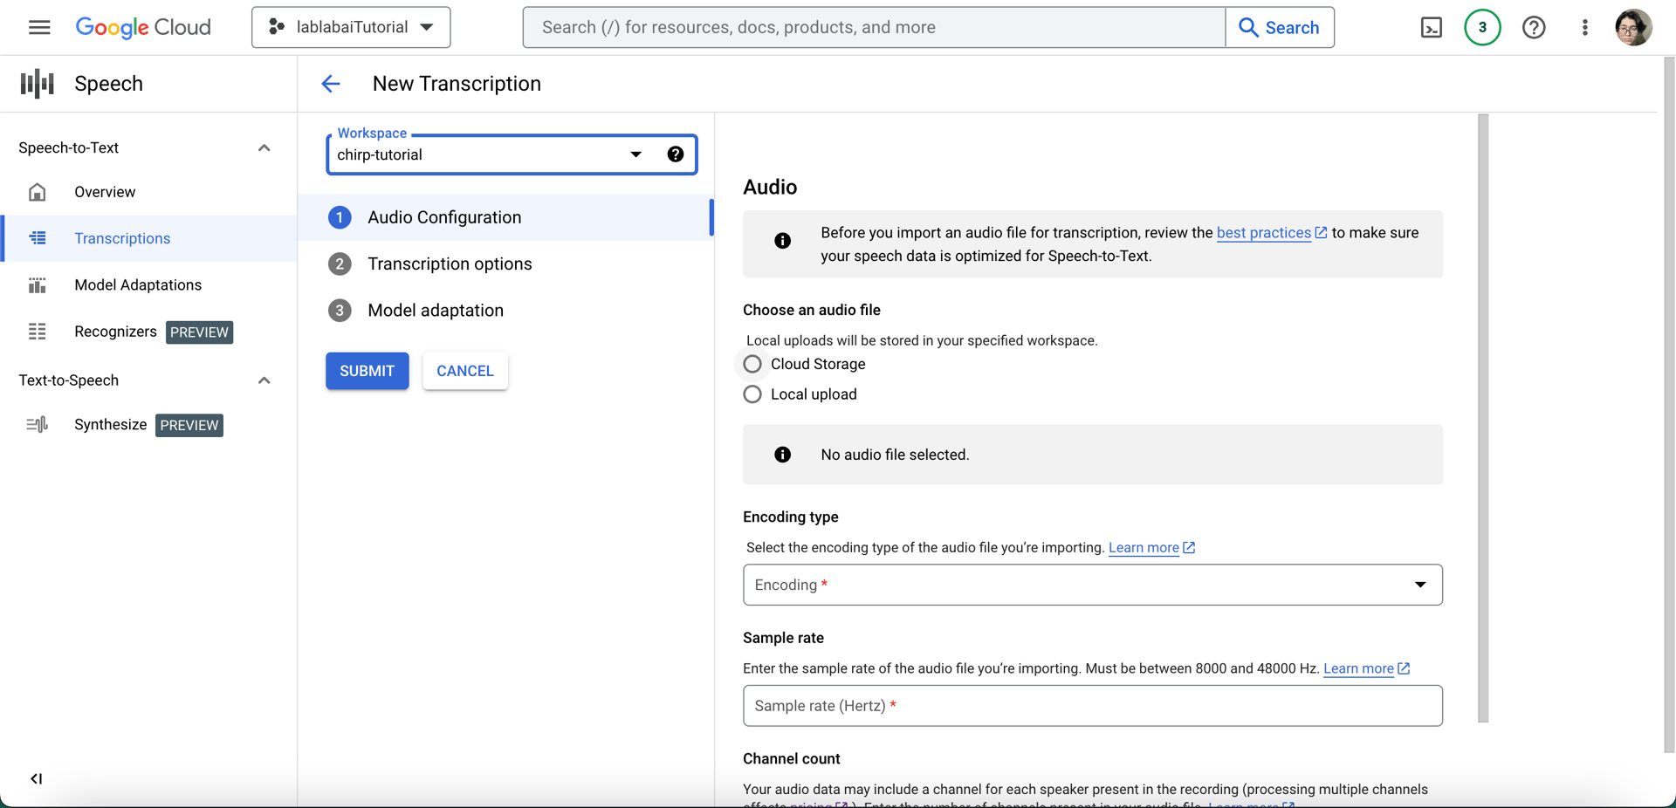Open the user account avatar
The width and height of the screenshot is (1676, 808).
pyautogui.click(x=1632, y=28)
